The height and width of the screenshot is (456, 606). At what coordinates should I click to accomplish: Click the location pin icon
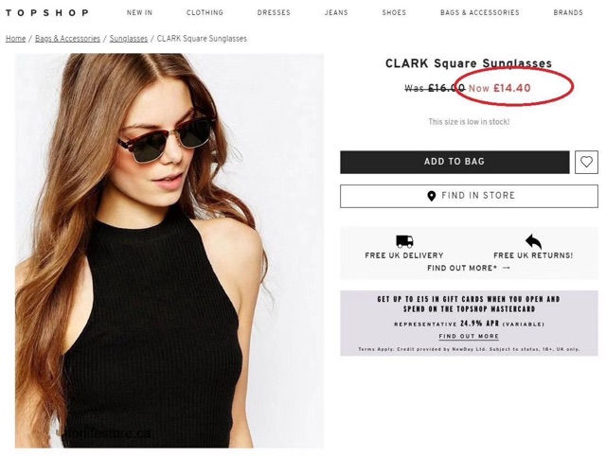(x=432, y=196)
